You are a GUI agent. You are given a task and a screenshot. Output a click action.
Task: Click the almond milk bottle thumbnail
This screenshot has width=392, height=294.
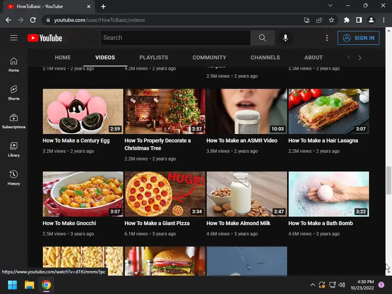click(247, 194)
